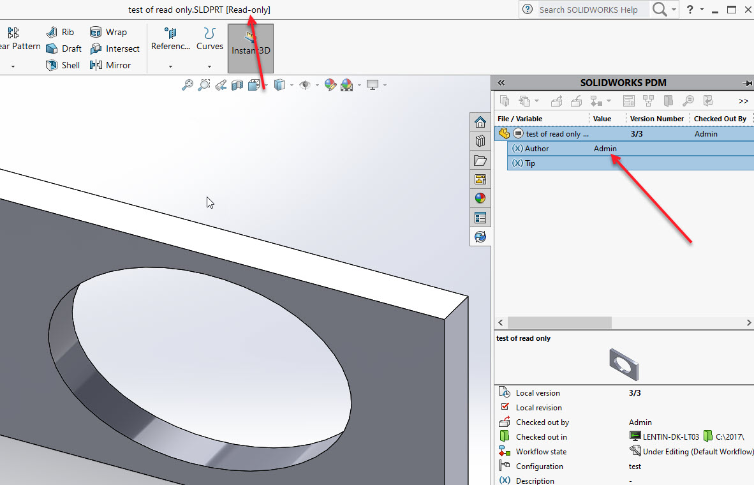Click the Edit Appearance color ball icon
The width and height of the screenshot is (754, 485).
pyautogui.click(x=330, y=85)
